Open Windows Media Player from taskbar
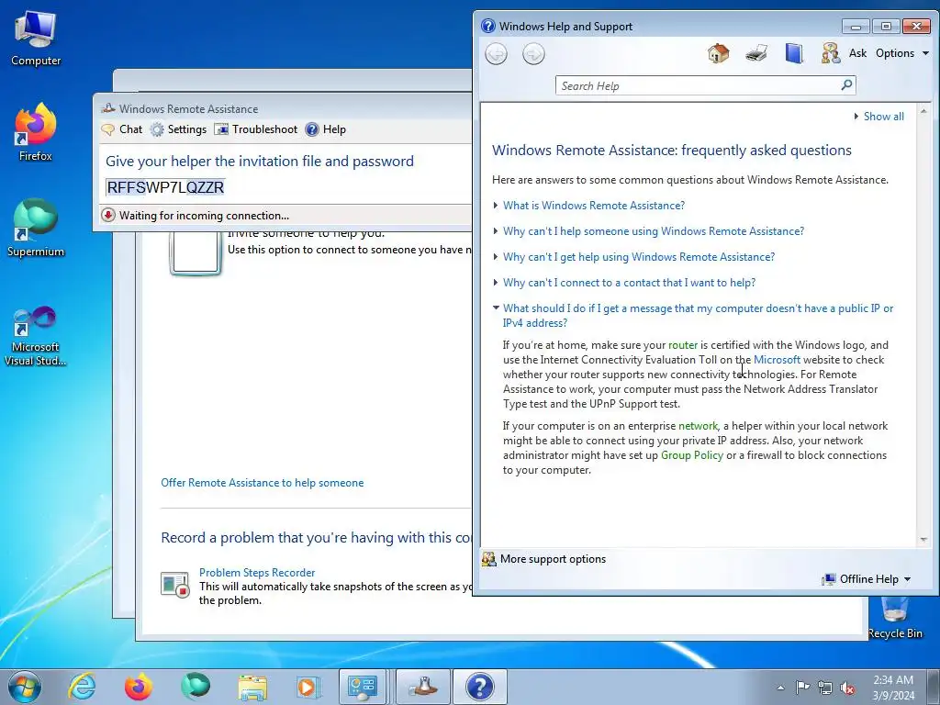The width and height of the screenshot is (940, 705). (308, 687)
